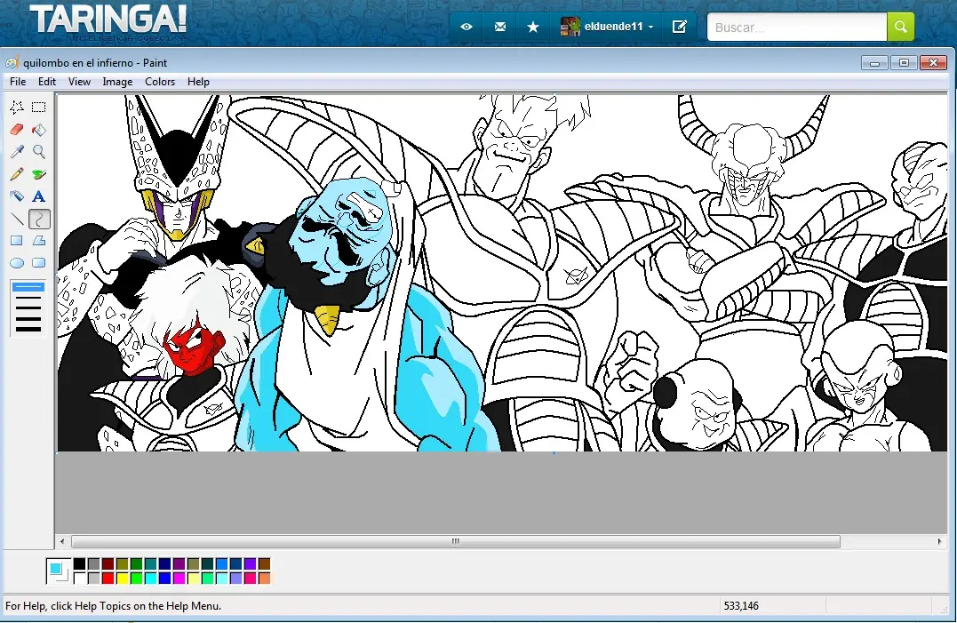Open the File menu

pos(18,82)
